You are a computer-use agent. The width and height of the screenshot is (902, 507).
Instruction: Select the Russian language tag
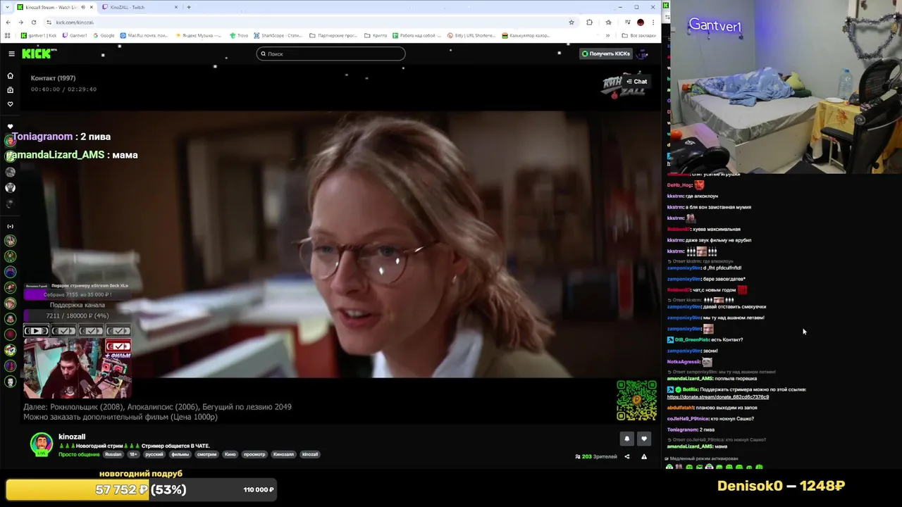[113, 454]
